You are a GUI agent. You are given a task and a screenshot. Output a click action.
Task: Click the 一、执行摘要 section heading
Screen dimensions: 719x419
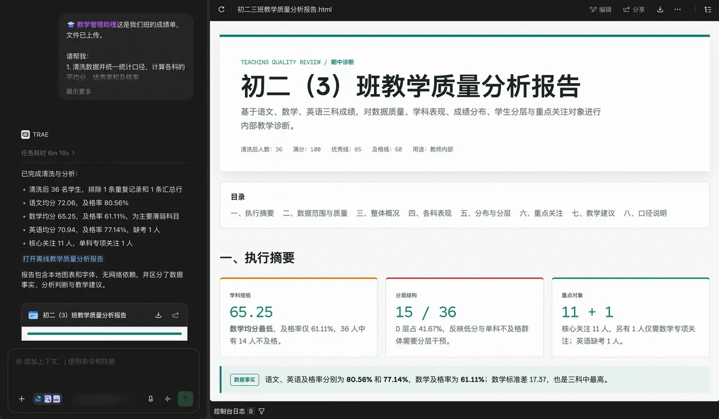257,258
